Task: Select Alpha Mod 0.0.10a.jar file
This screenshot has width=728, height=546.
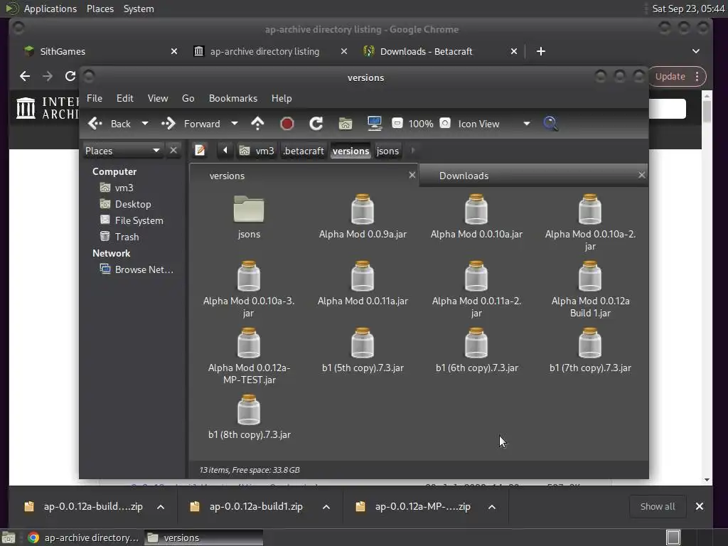Action: [x=476, y=215]
